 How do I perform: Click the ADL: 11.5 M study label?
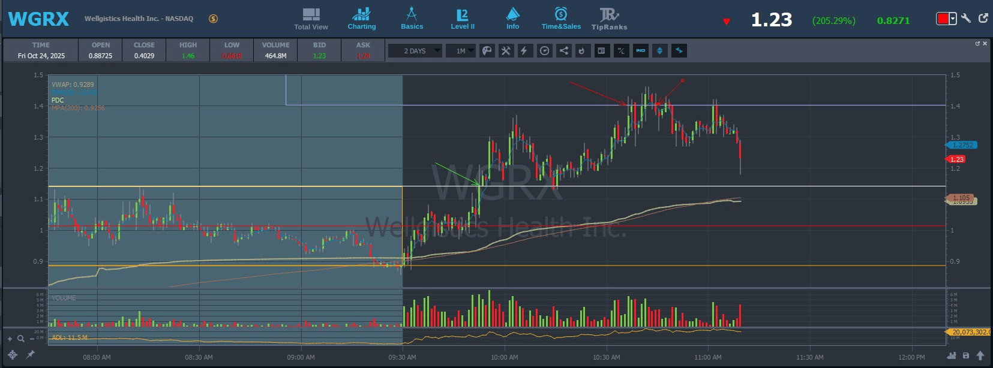(x=69, y=337)
